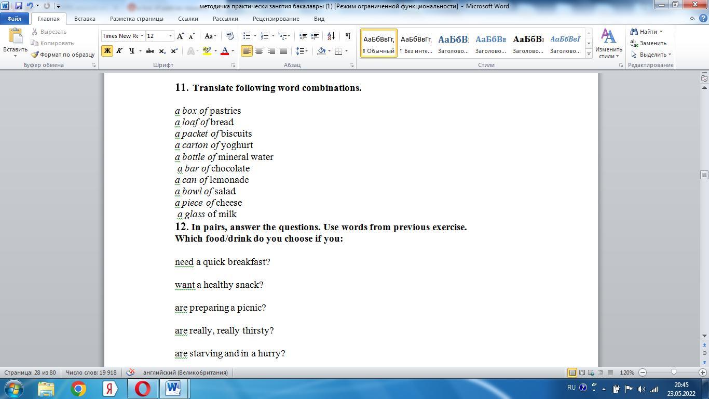Justify the paragraph text alignment
Viewport: 709px width, 399px height.
point(283,51)
